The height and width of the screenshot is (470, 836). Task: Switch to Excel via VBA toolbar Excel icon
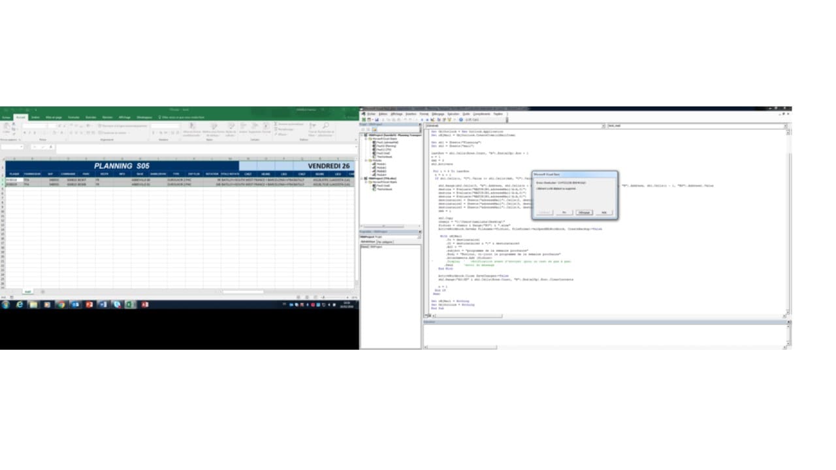pyautogui.click(x=363, y=119)
